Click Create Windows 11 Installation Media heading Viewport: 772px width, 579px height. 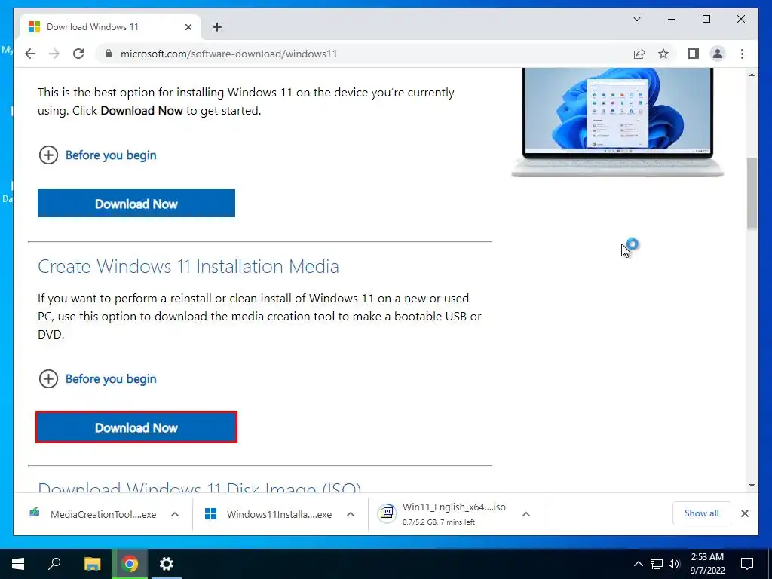tap(188, 266)
